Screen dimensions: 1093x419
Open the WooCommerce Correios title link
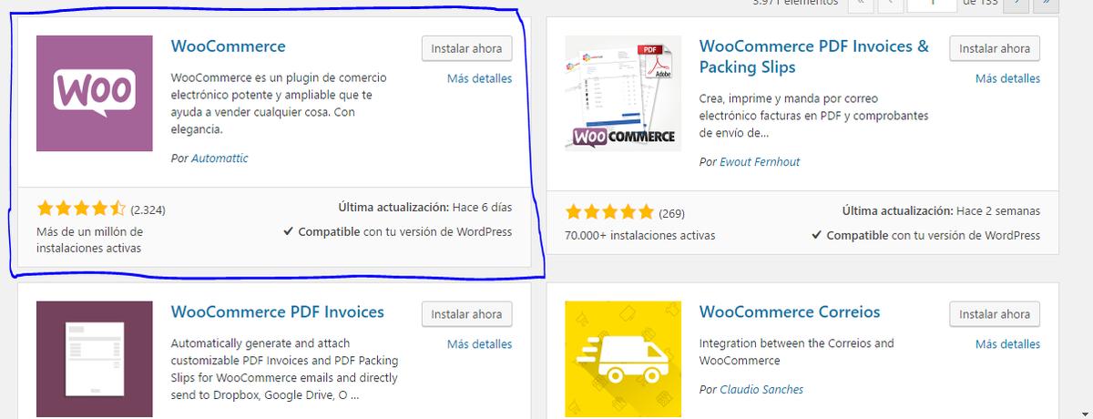coord(790,312)
